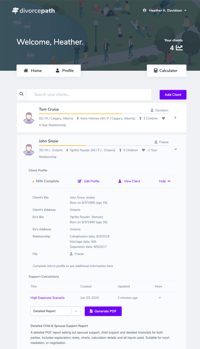Expand Tom Cruise's client card
The height and width of the screenshot is (349, 200).
click(x=175, y=117)
